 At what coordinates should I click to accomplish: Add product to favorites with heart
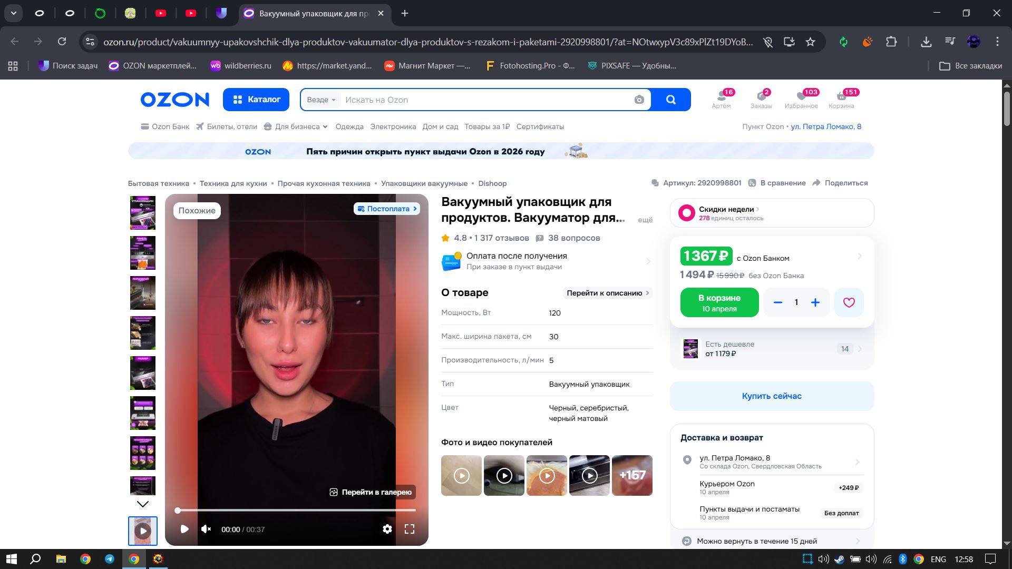[x=849, y=302]
